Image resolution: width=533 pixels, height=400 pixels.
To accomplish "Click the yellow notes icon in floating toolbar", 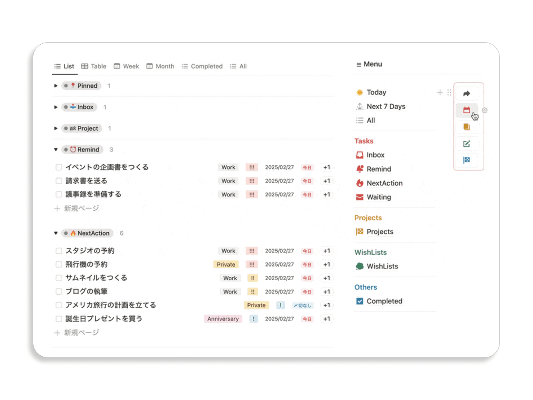I will pos(466,127).
